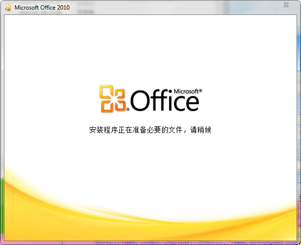Click the "Microsoft Office 2010" title text
Image resolution: width=301 pixels, height=245 pixels.
[x=42, y=8]
